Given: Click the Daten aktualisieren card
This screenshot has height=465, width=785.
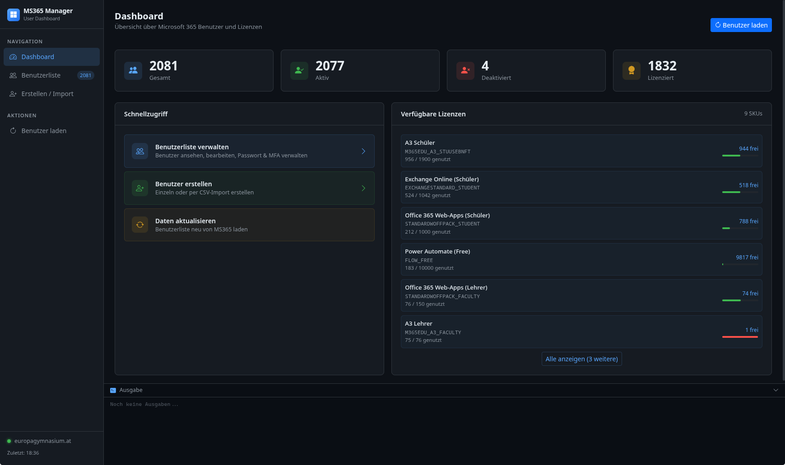Looking at the screenshot, I should (x=249, y=225).
